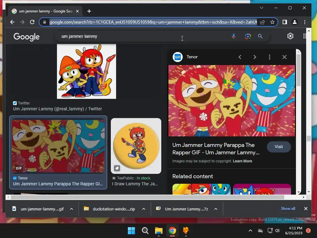The width and height of the screenshot is (317, 238).
Task: Open Windows taskbar search
Action: [145, 231]
